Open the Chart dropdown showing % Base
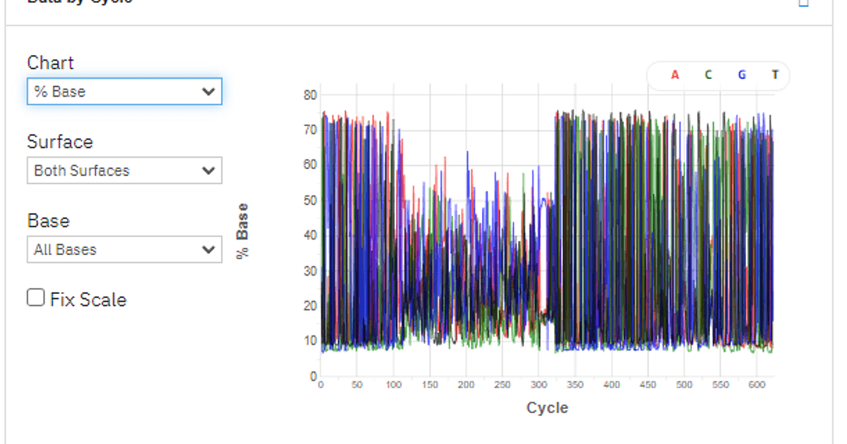Screen dimensions: 847x444 coord(124,91)
